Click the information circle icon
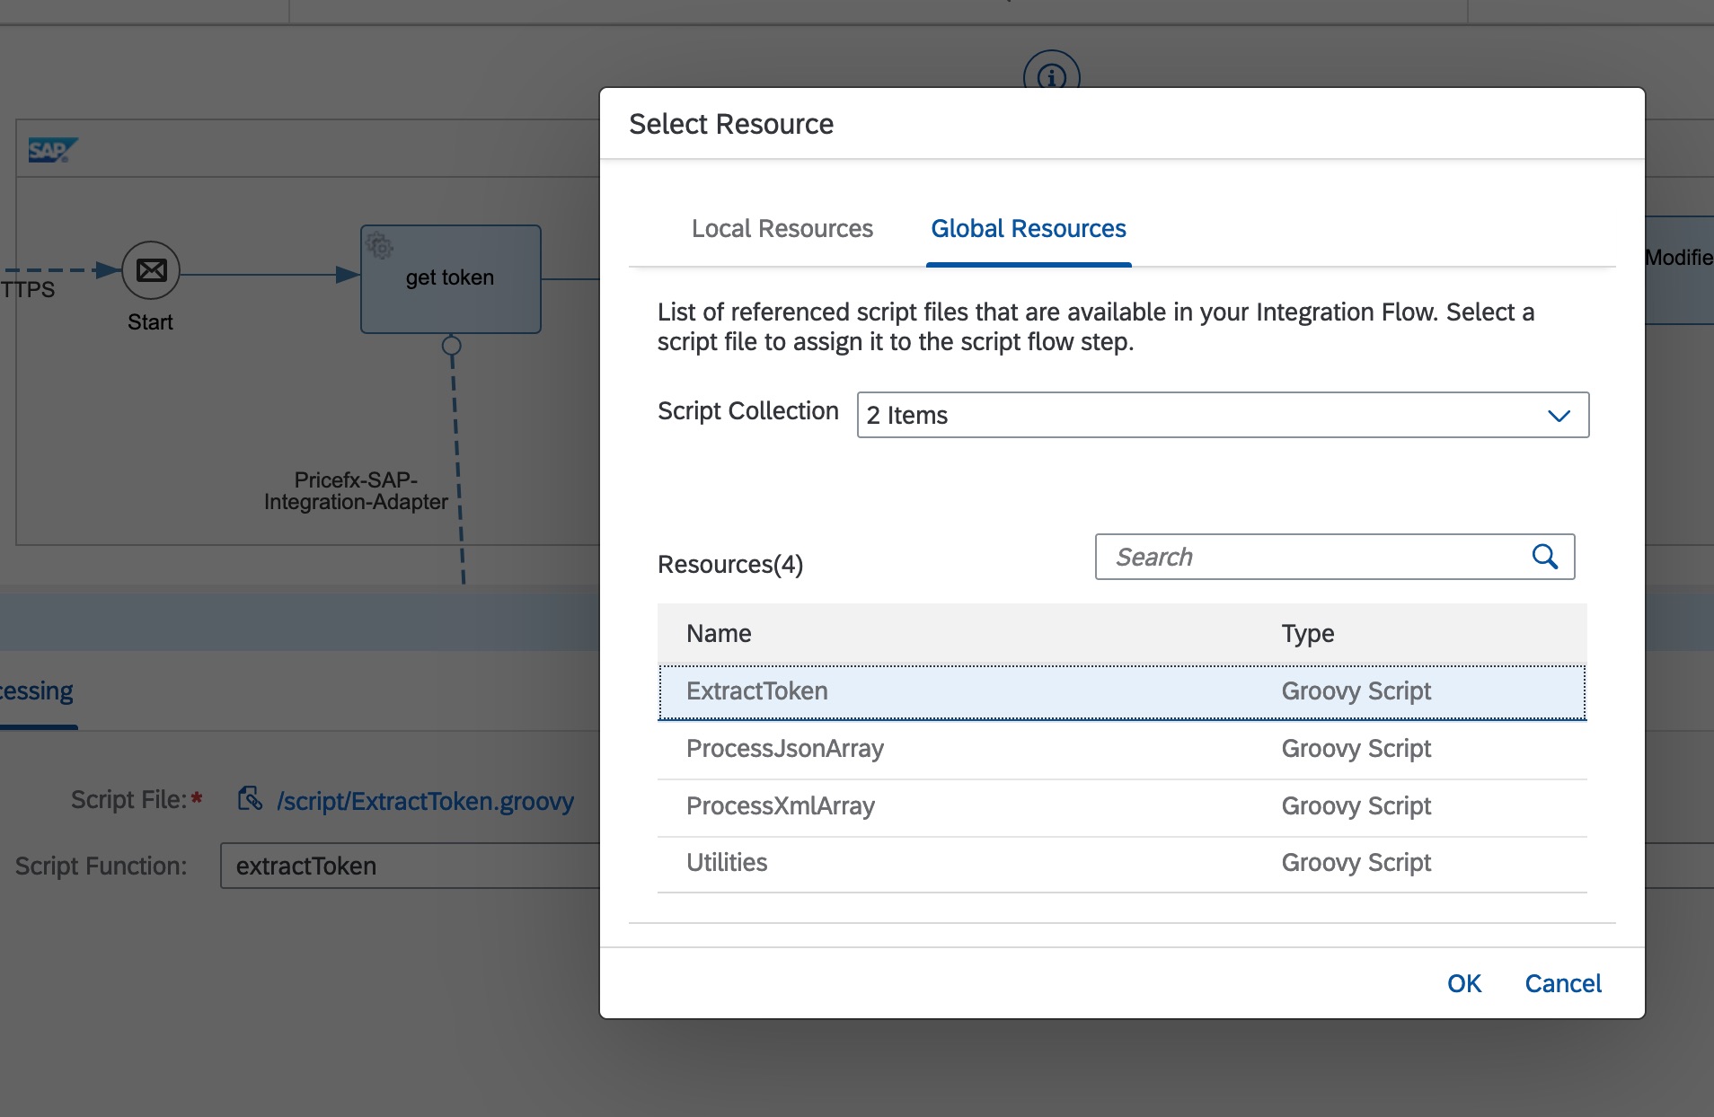 [1051, 74]
